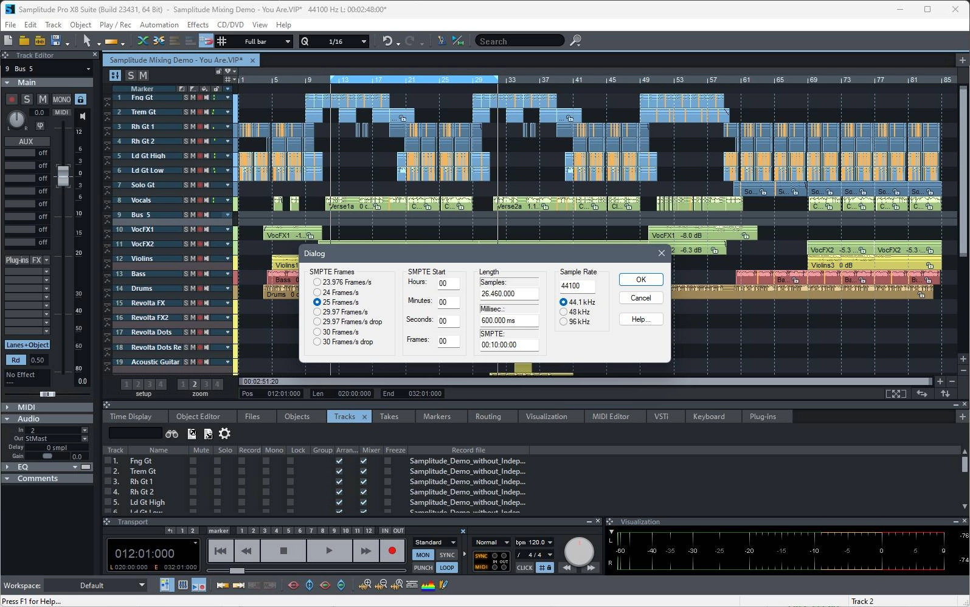This screenshot has width=970, height=607.
Task: Toggle LOOP mode in transport
Action: [x=446, y=567]
